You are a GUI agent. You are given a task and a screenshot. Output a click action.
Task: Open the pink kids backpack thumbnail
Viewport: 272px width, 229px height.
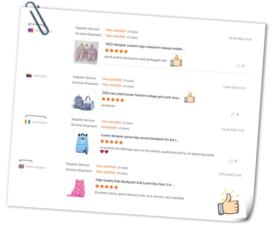click(x=77, y=187)
